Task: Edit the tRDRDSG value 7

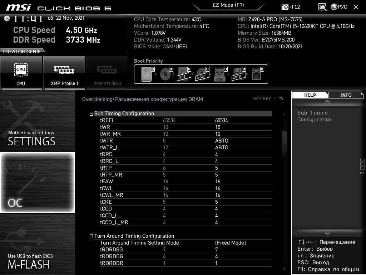Action: pos(216,250)
